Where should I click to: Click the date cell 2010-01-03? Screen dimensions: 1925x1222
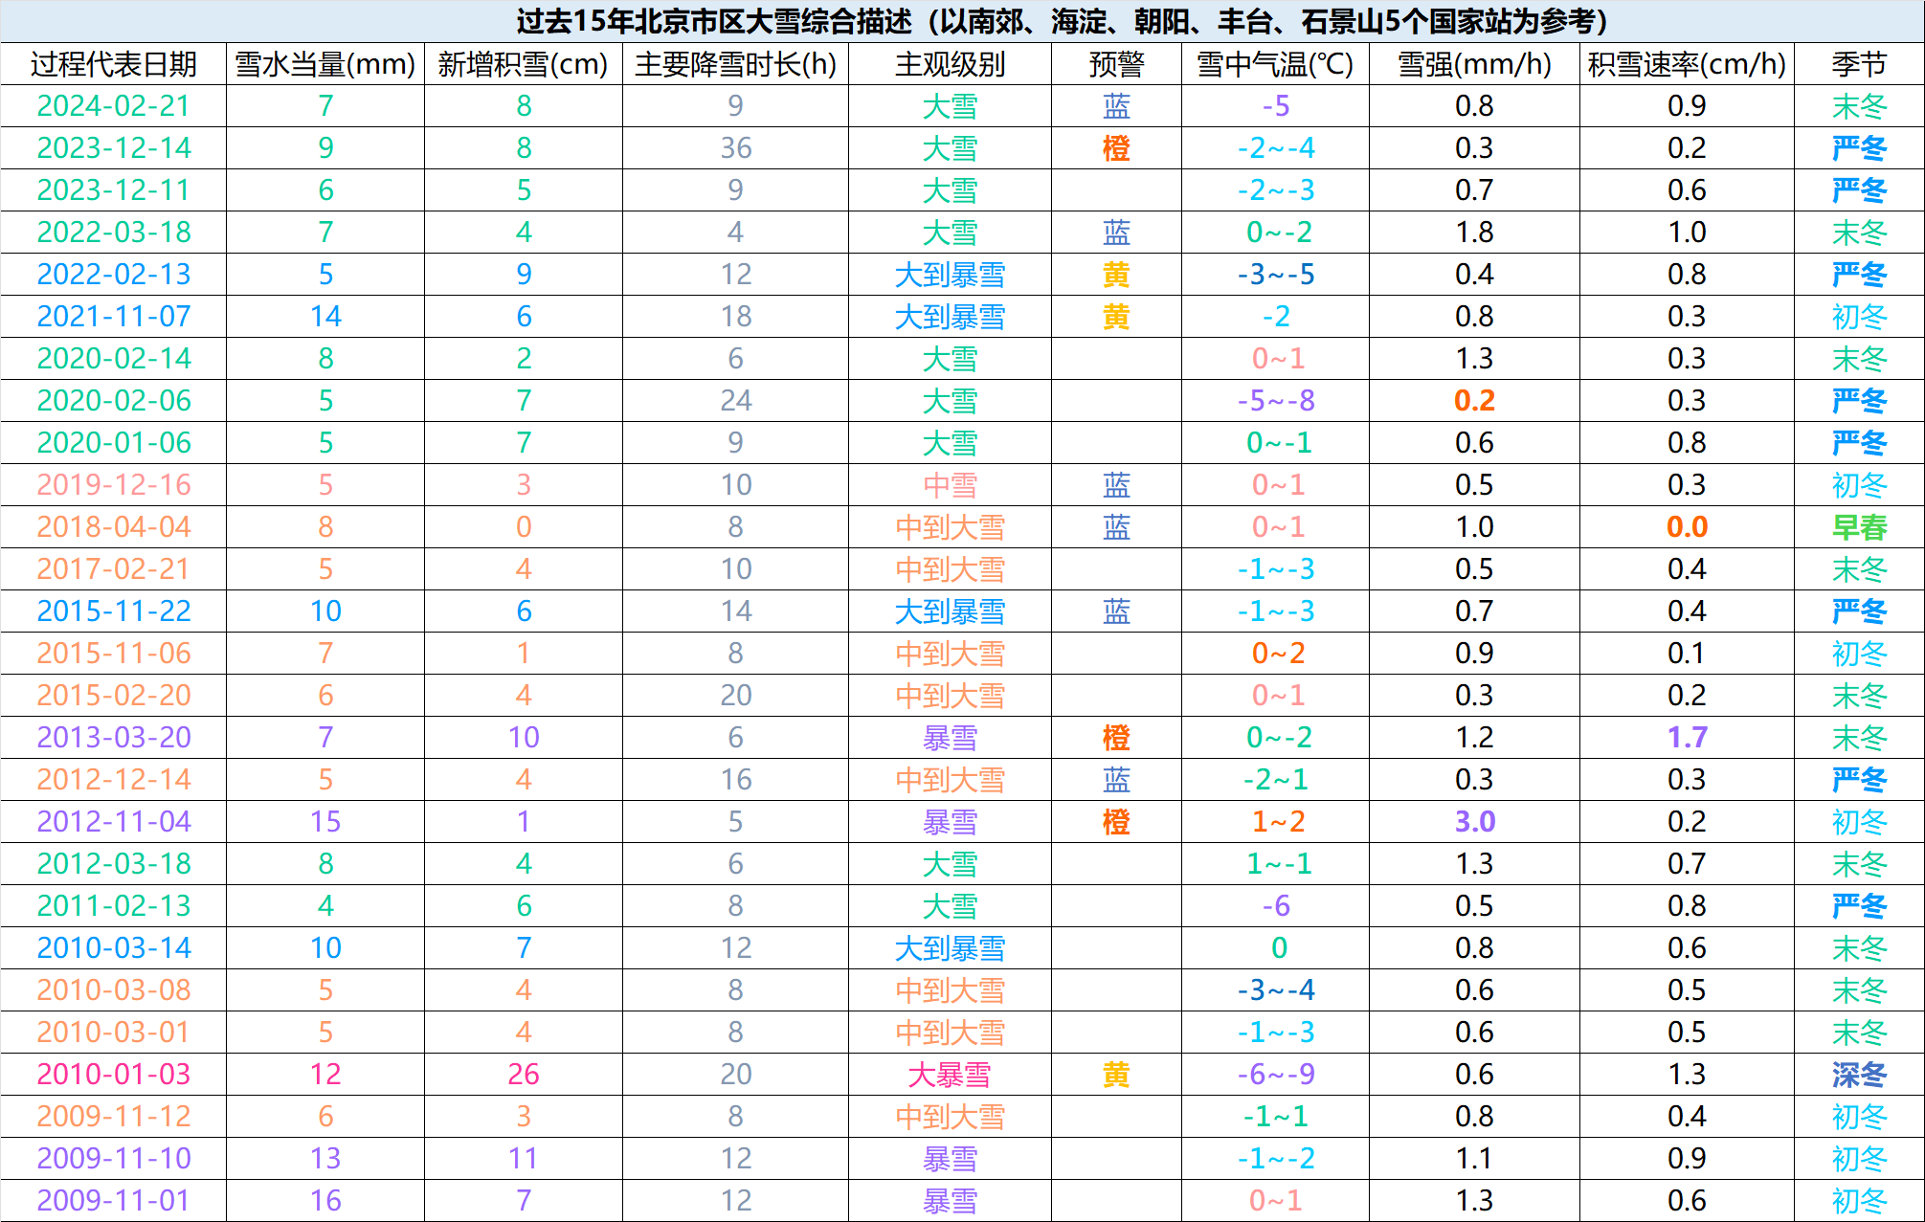click(x=114, y=1075)
